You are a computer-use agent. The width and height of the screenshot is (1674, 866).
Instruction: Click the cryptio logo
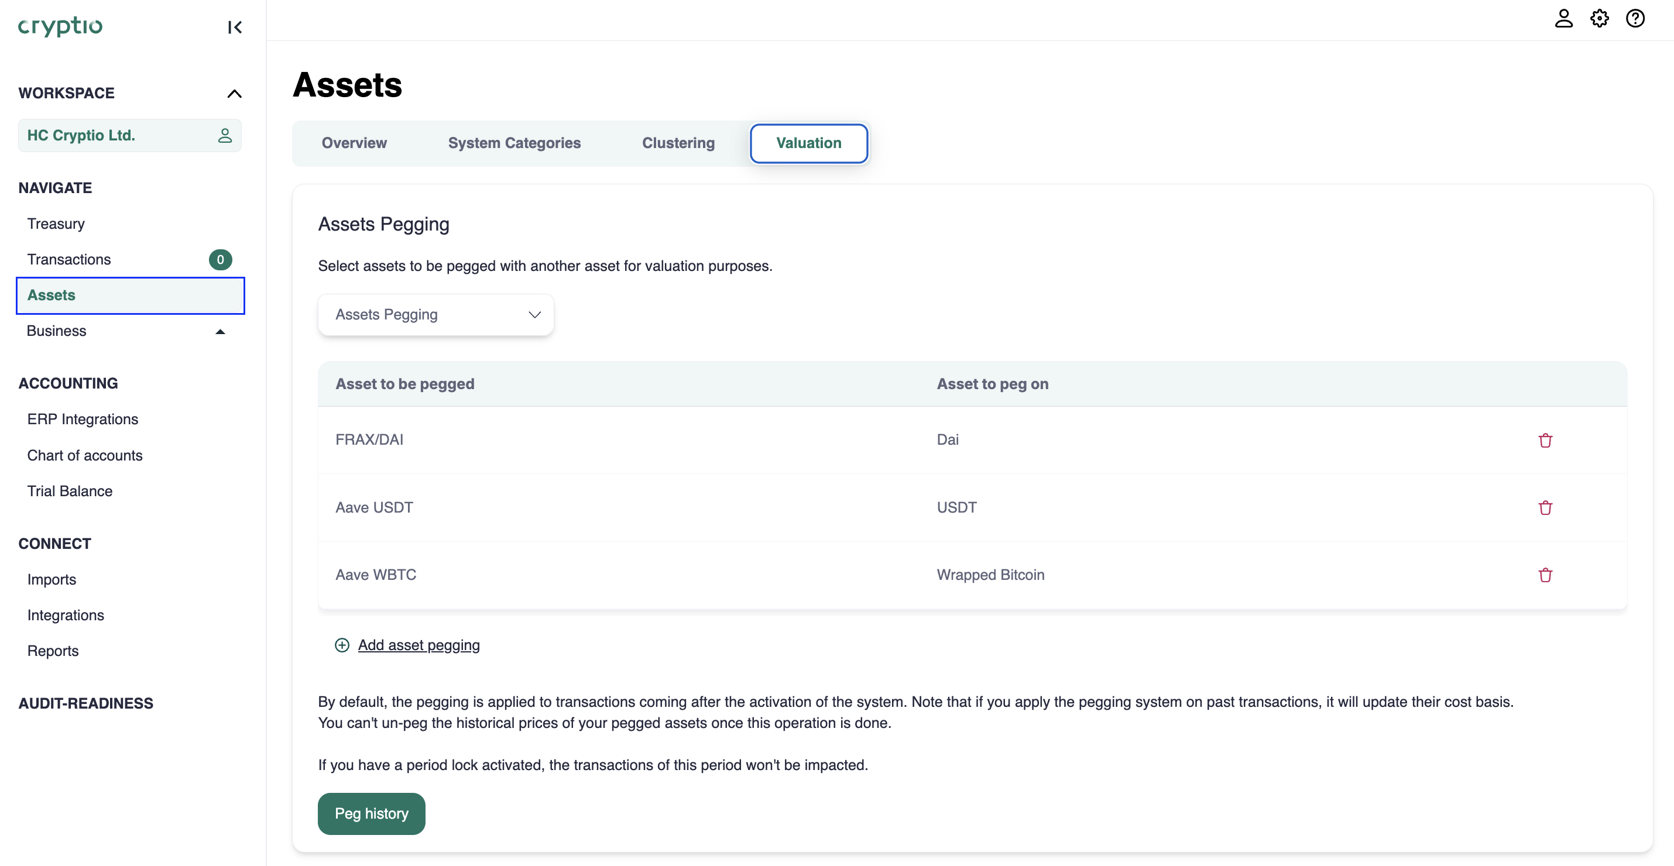(60, 26)
